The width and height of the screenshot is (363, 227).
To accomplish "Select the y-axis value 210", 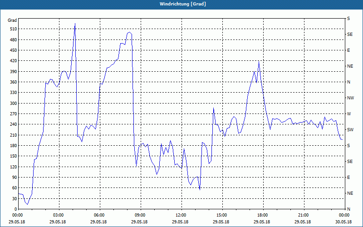I will coord(14,135).
